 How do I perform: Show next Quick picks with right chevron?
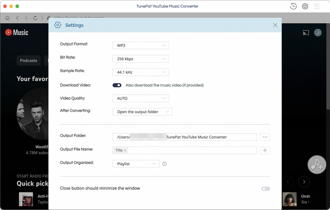304,182
